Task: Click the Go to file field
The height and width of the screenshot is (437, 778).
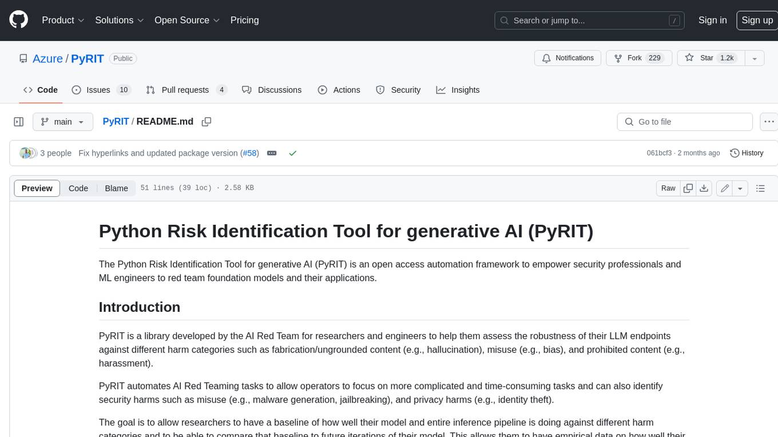Action: [685, 122]
